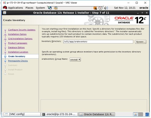Open the volume speaker icon
The height and width of the screenshot is (118, 151).
(x=106, y=8)
